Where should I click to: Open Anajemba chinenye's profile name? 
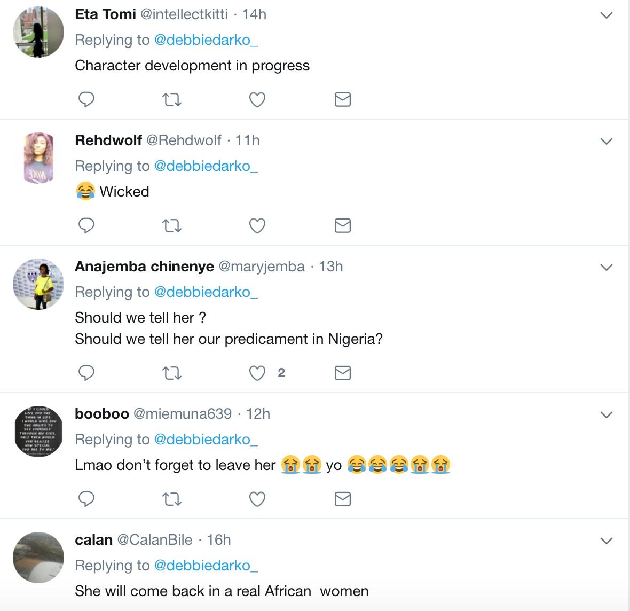(144, 266)
